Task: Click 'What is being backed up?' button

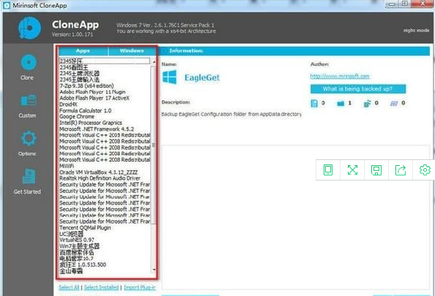Action: 358,89
